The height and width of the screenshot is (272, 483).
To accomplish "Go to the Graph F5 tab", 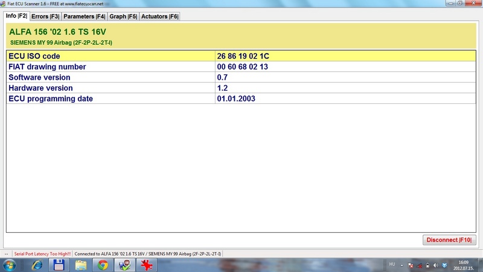I will 123,16.
